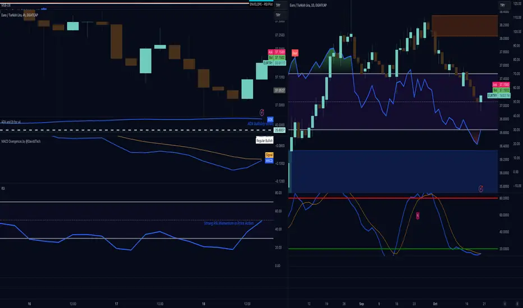Viewport: 523px width, 308px height.
Task: Click the RSI pane title
Action: [3, 189]
